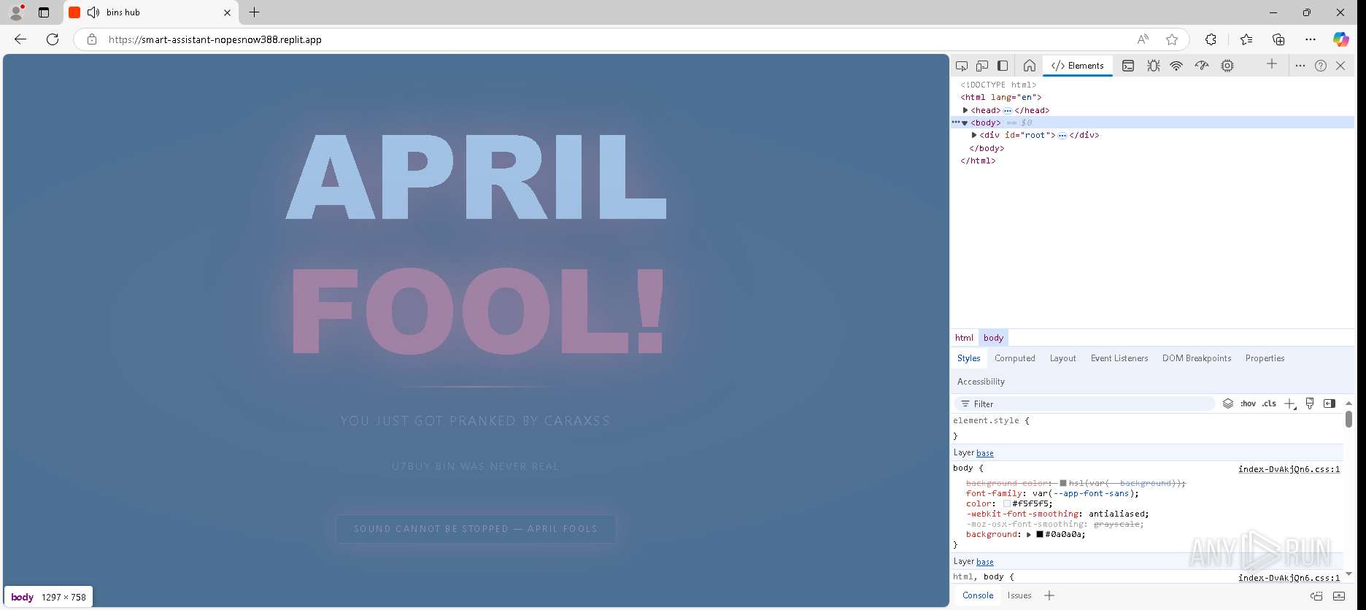Add a tool to Quick View
Image resolution: width=1366 pixels, height=610 pixels.
tap(1049, 595)
